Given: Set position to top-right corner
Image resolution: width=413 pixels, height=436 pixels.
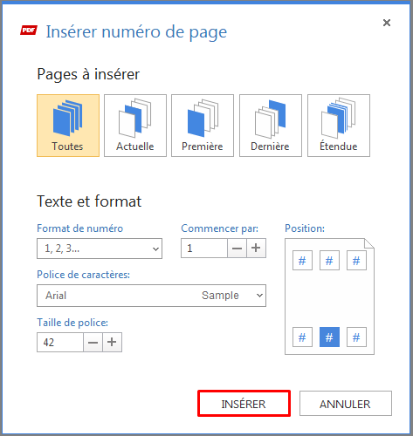Looking at the screenshot, I should [356, 261].
